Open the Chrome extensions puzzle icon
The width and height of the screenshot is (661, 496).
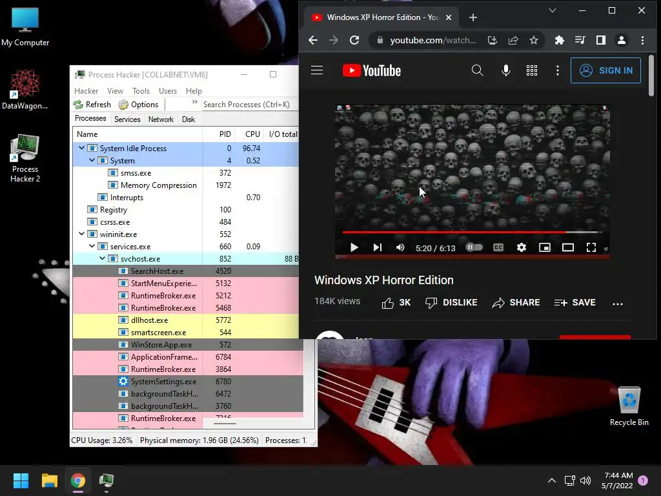(x=560, y=40)
